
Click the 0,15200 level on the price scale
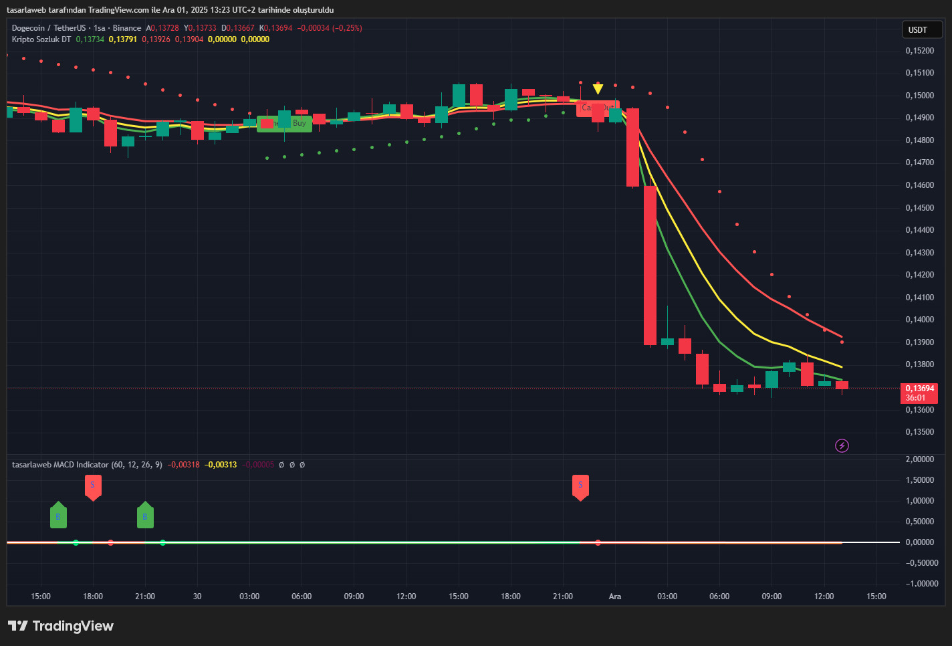[x=920, y=51]
